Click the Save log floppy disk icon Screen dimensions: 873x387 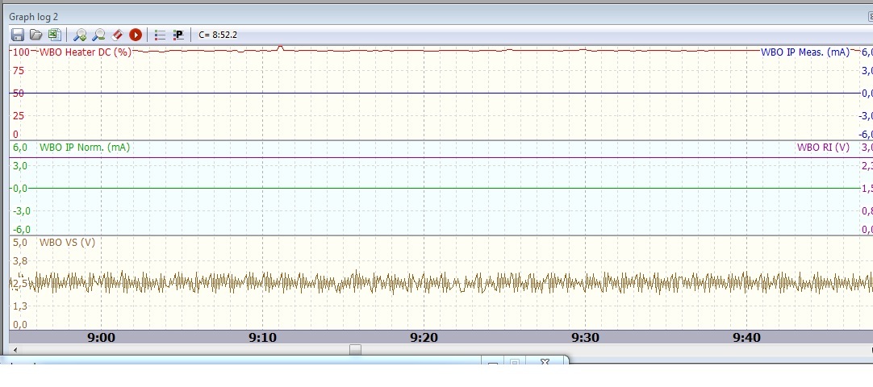[17, 35]
